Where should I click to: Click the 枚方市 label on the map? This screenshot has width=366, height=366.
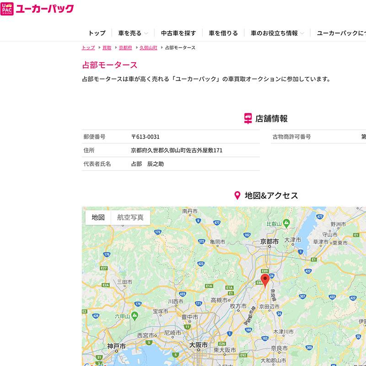tap(238, 306)
